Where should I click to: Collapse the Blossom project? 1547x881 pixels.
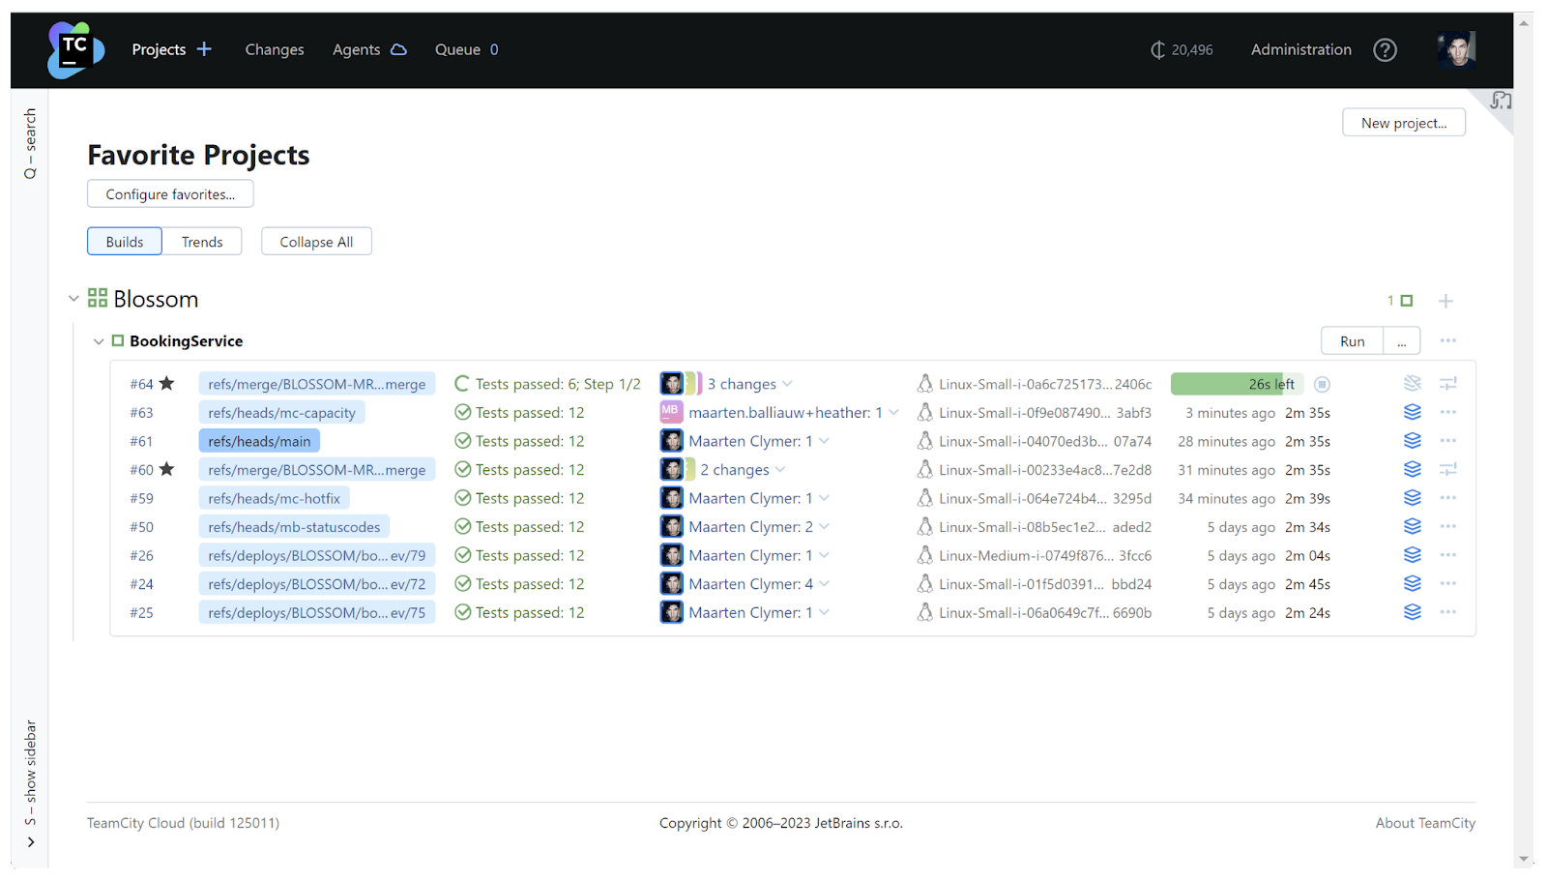(x=73, y=299)
